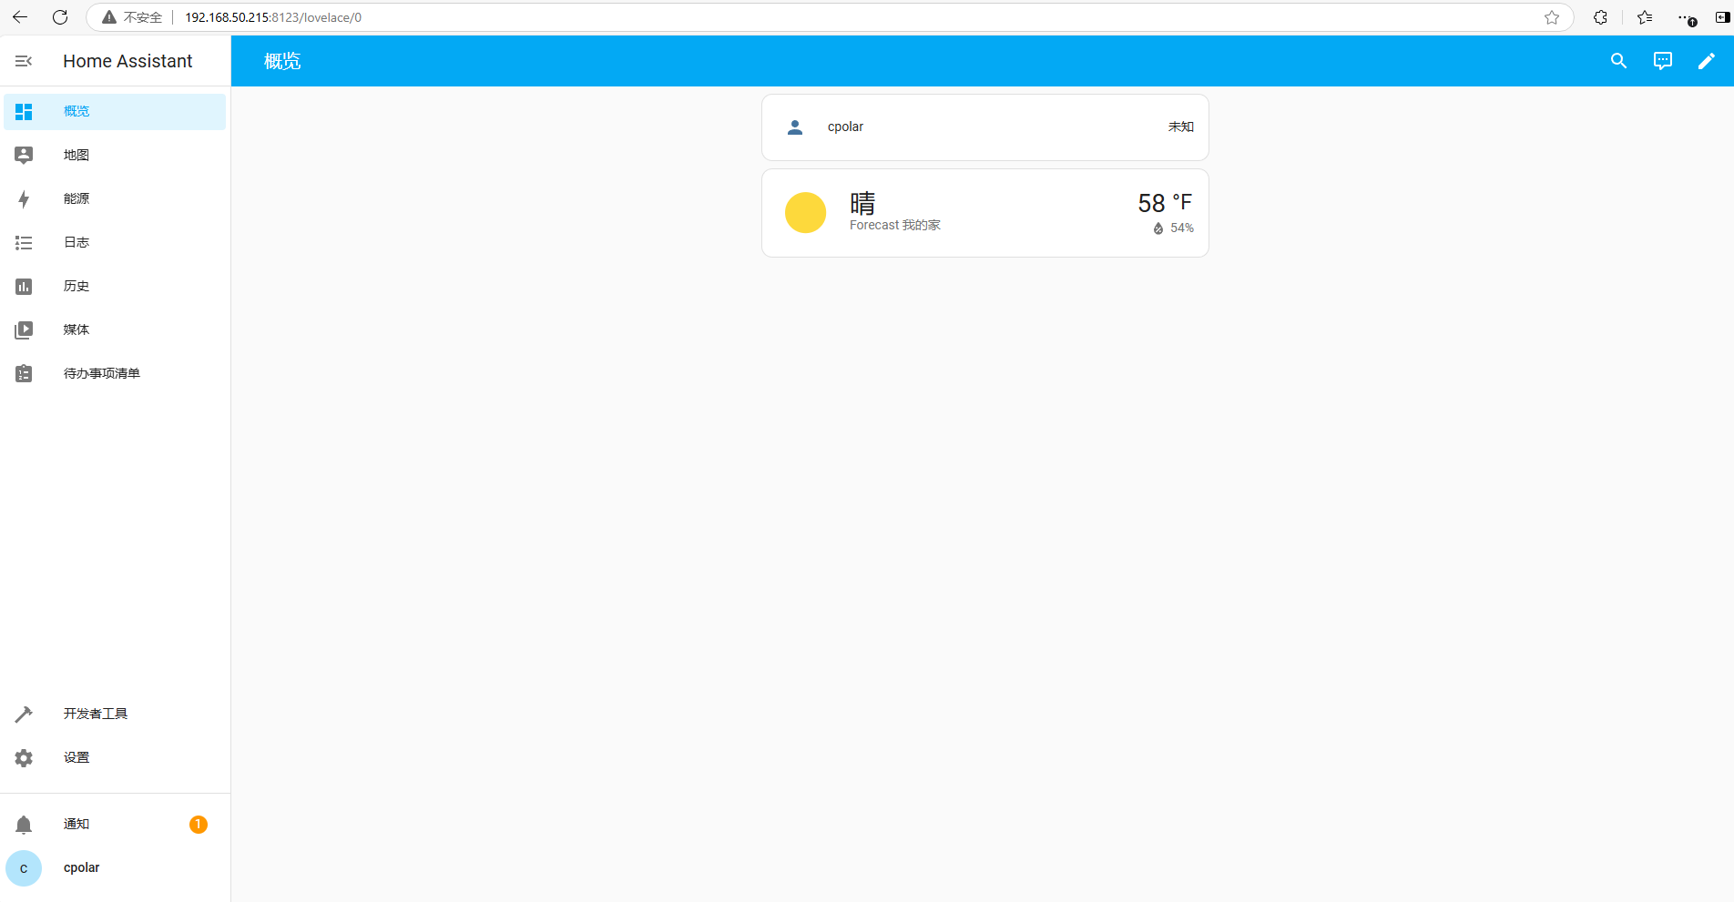Click the pencil edit dashboard icon

pyautogui.click(x=1706, y=61)
